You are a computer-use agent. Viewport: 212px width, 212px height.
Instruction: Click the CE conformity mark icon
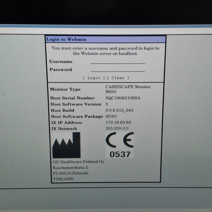(119, 141)
